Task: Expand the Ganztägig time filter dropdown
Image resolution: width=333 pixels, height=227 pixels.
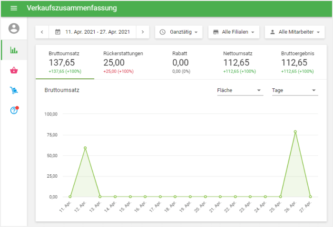Action: 178,32
